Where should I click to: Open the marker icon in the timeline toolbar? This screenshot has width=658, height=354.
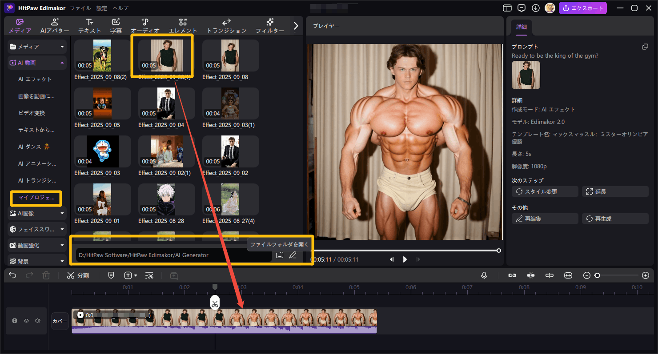point(111,275)
